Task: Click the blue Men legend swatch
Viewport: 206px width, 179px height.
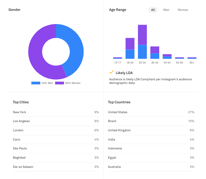Action: pos(36,83)
